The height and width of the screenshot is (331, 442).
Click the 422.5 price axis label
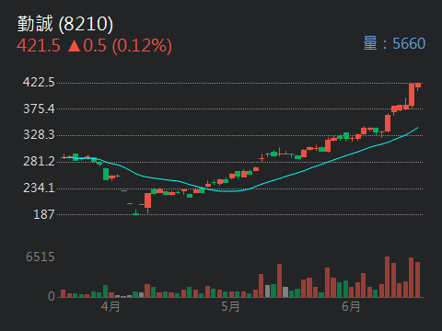pyautogui.click(x=39, y=82)
